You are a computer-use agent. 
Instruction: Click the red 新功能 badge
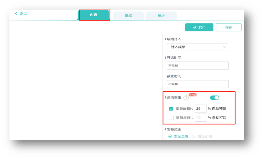point(192,95)
